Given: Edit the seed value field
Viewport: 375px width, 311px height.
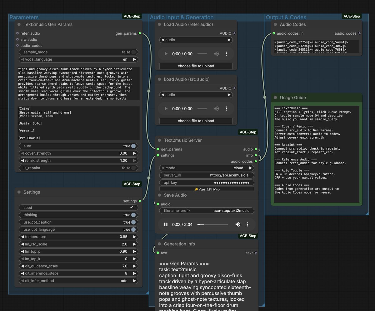Looking at the screenshot, I should [78, 208].
